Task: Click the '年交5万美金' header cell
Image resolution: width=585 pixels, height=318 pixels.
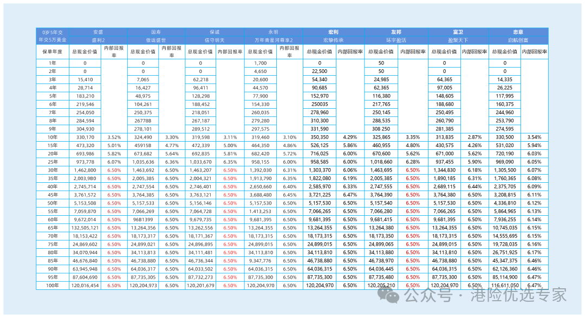Action: click(x=53, y=40)
